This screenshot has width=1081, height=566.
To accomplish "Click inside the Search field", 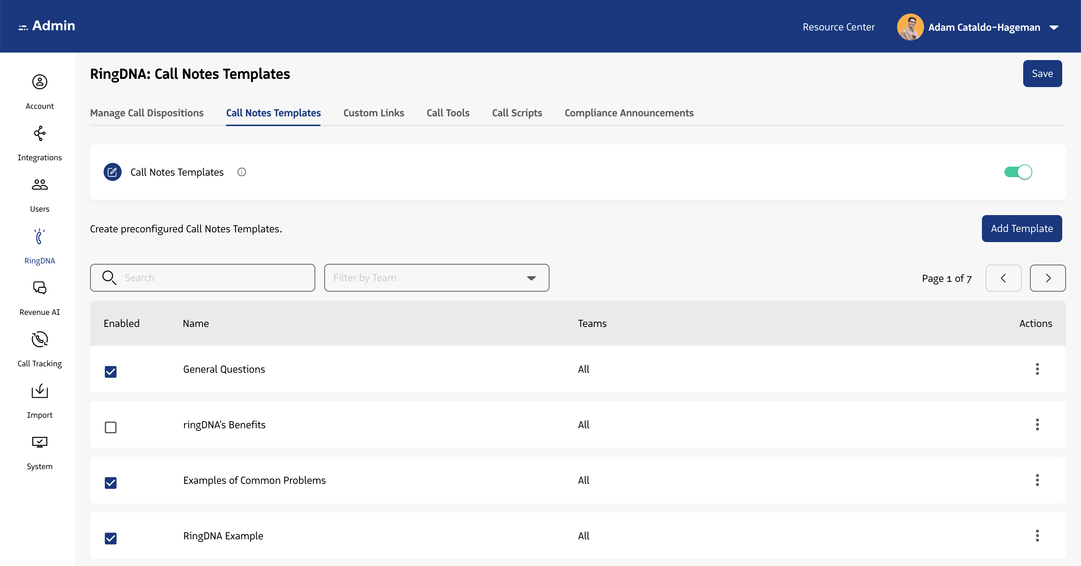I will click(202, 278).
